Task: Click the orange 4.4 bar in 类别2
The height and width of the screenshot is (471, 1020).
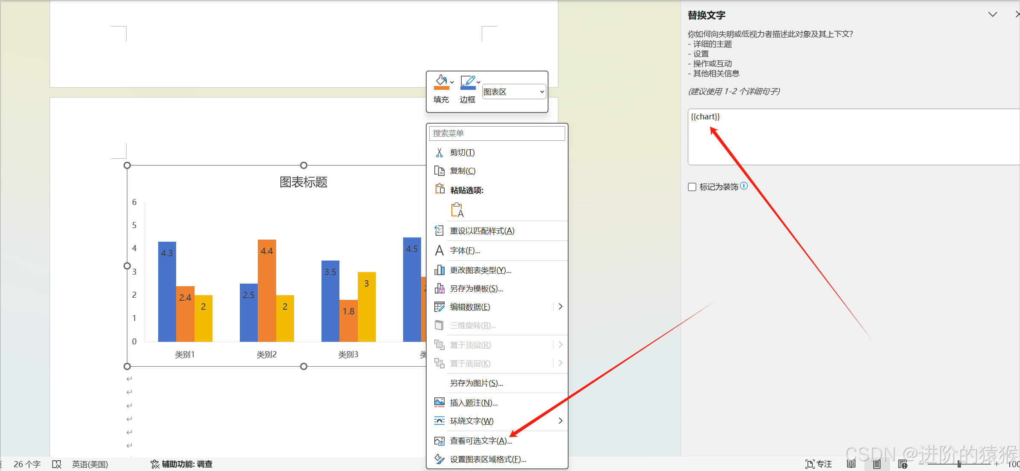Action: (x=267, y=290)
